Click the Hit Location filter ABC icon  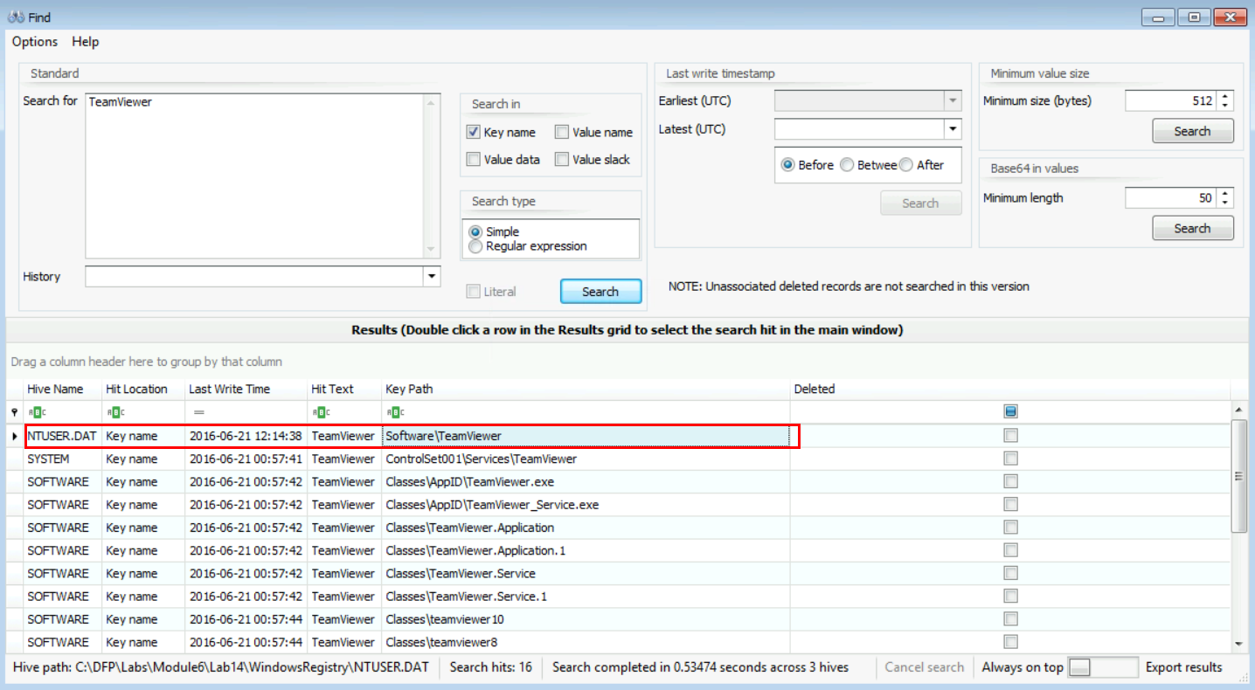(114, 412)
